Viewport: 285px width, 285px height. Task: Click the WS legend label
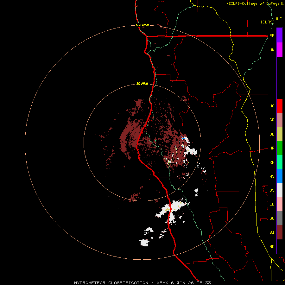coord(272,176)
